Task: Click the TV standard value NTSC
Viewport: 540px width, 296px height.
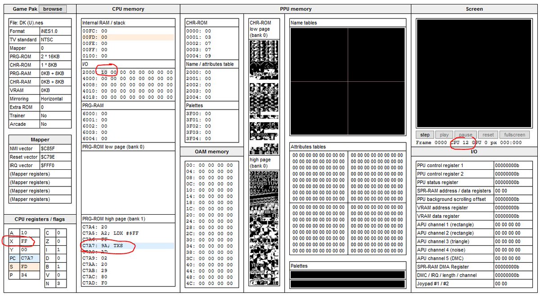Action: click(55, 40)
